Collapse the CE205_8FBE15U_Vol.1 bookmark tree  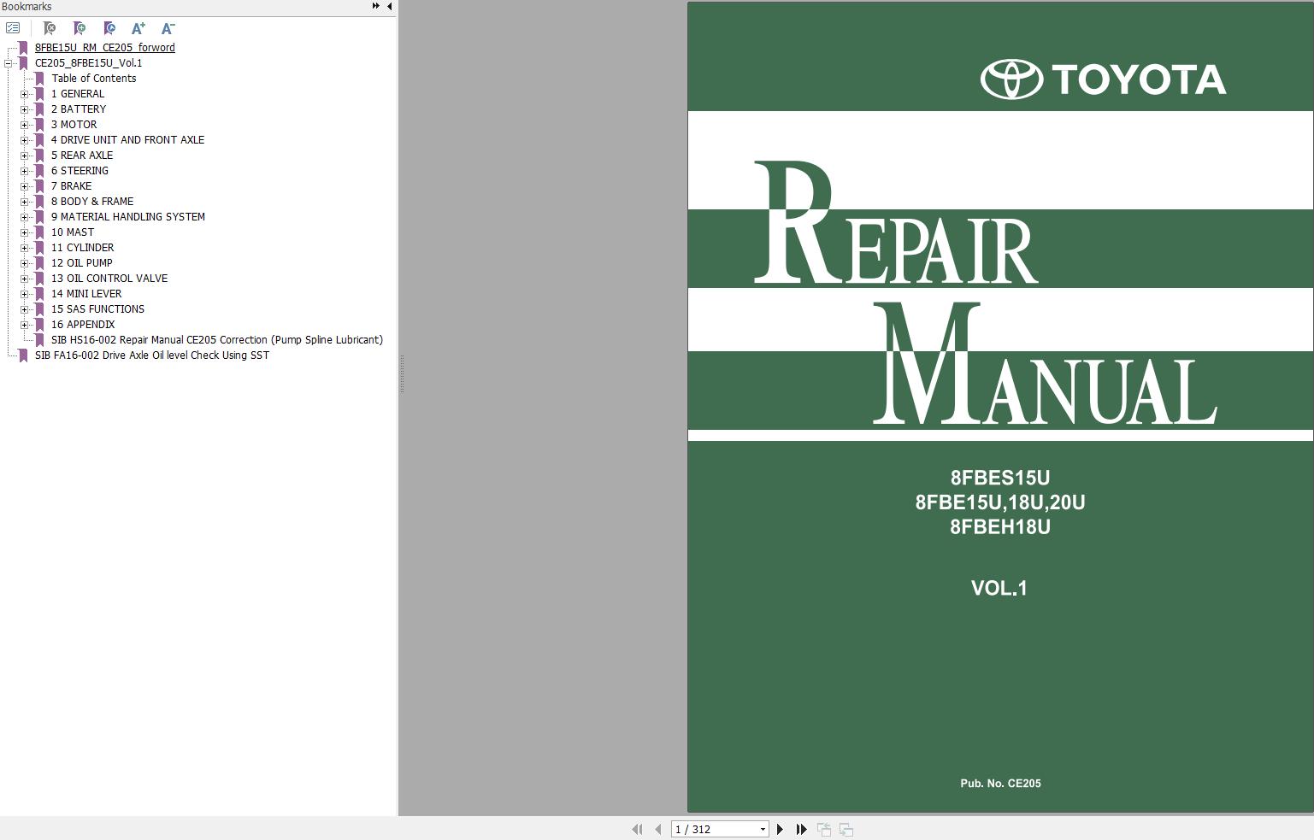pyautogui.click(x=8, y=63)
